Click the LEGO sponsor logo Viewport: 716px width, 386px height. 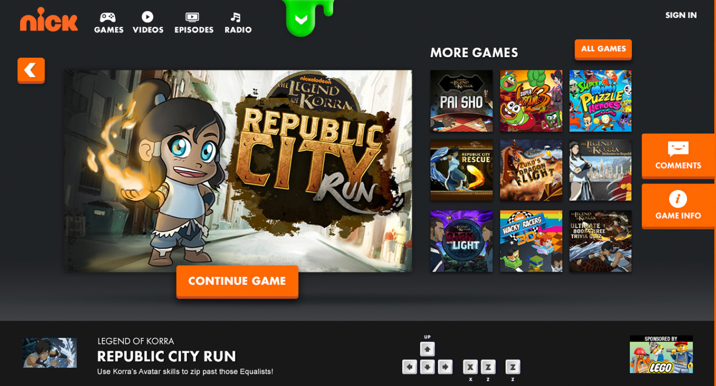[x=661, y=355]
